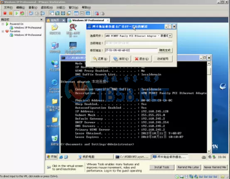Click the 随机生成 random generate button
The width and height of the screenshot is (230, 179).
165,50
